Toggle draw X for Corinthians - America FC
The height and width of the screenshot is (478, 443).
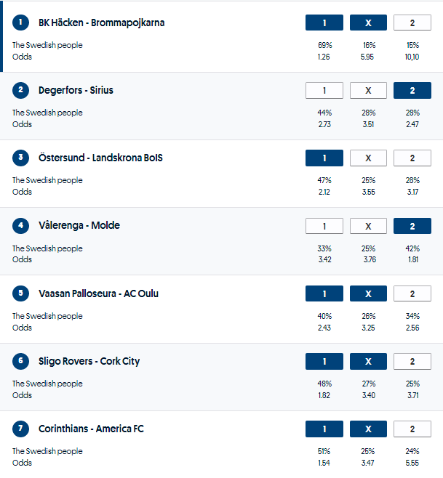[x=368, y=429]
